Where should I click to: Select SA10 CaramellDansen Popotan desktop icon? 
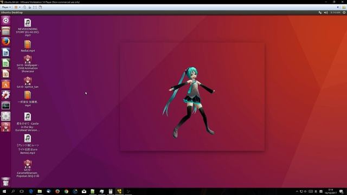click(x=28, y=168)
